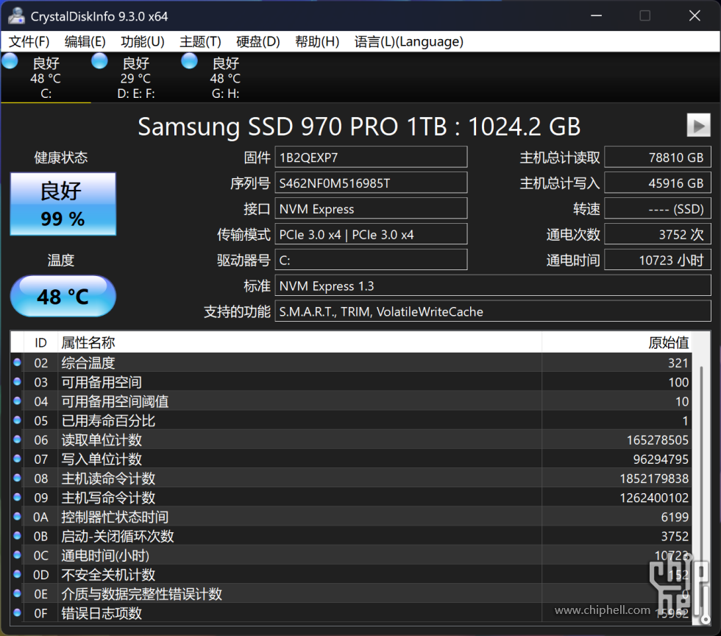
Task: Click the serial number field S462NF0M516985T
Action: point(371,183)
